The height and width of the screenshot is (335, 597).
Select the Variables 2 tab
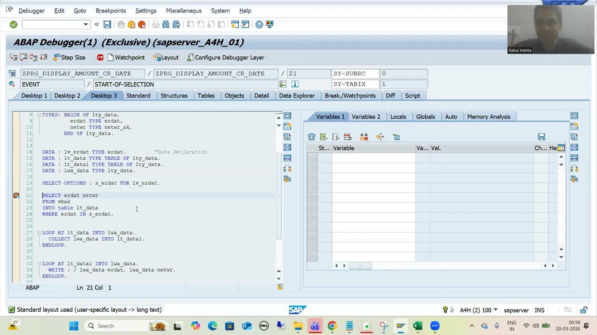point(366,117)
